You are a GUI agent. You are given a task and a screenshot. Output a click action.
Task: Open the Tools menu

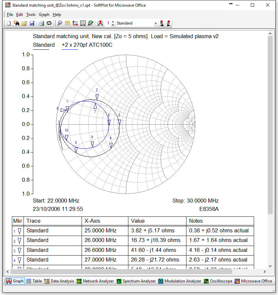(x=31, y=15)
